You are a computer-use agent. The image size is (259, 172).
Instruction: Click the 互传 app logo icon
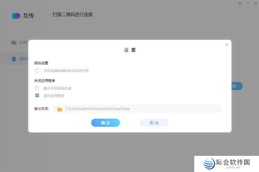click(16, 16)
